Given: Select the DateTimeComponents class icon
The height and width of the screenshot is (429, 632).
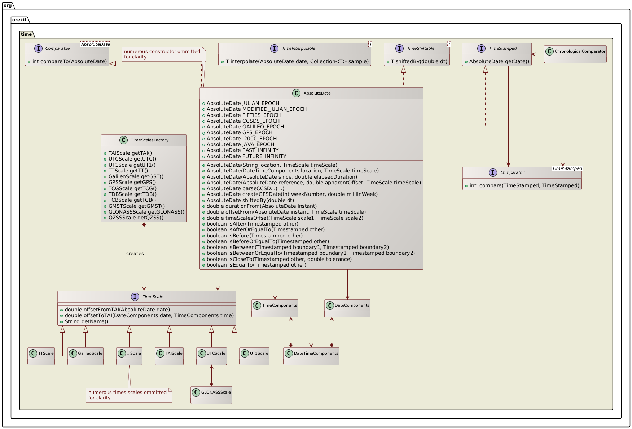Looking at the screenshot, I should (x=289, y=354).
